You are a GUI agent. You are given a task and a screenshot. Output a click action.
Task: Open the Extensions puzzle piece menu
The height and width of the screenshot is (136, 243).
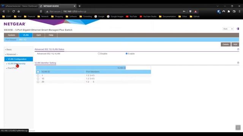pos(229,11)
